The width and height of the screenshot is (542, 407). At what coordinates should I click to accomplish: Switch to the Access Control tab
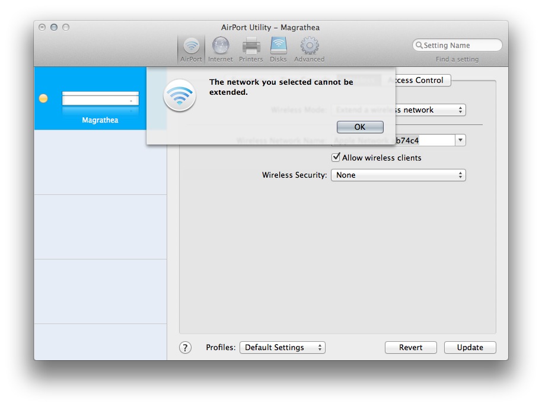pos(418,80)
